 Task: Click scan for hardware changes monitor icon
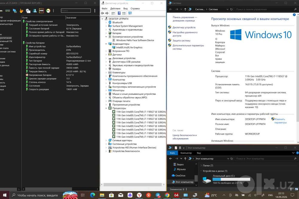coord(130,13)
